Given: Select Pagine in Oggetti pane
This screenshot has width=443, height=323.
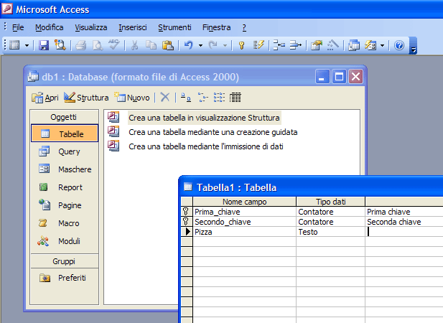Looking at the screenshot, I should pos(65,205).
